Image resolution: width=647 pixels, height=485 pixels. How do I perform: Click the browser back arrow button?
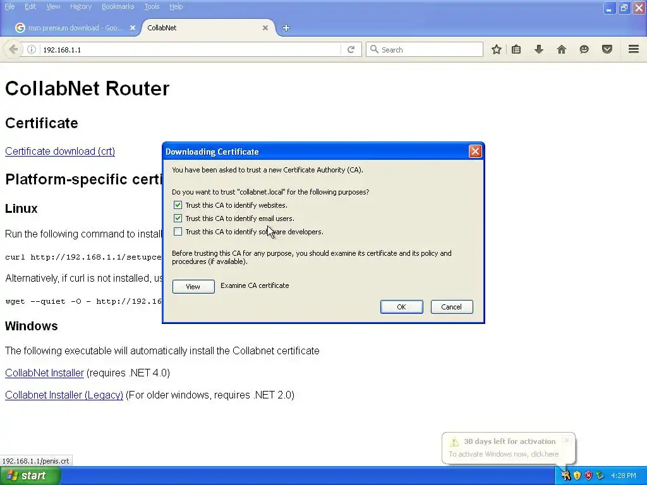point(13,49)
